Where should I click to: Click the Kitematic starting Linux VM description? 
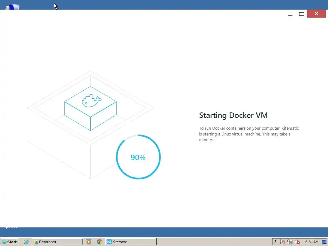coord(249,134)
